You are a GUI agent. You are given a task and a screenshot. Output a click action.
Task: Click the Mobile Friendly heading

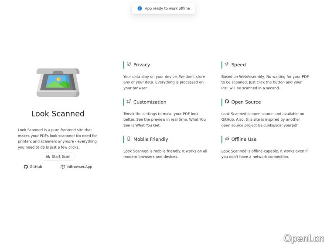tap(150, 140)
